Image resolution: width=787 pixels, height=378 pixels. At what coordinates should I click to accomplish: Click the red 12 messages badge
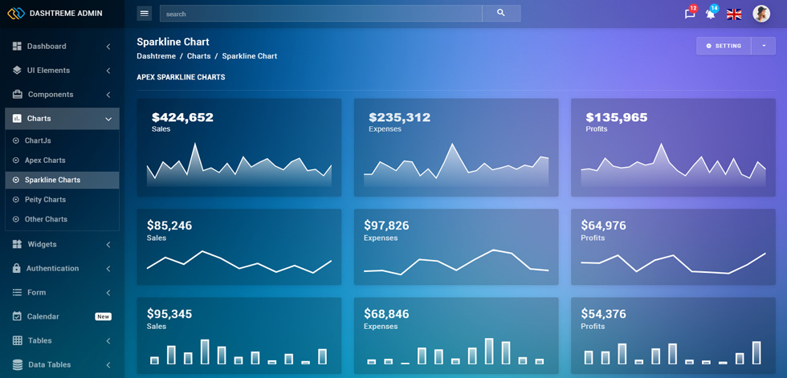[x=694, y=8]
